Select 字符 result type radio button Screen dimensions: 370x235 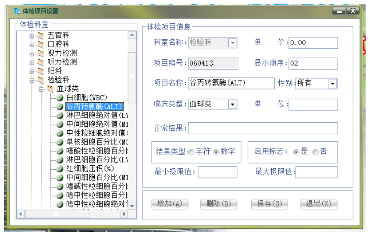click(192, 152)
